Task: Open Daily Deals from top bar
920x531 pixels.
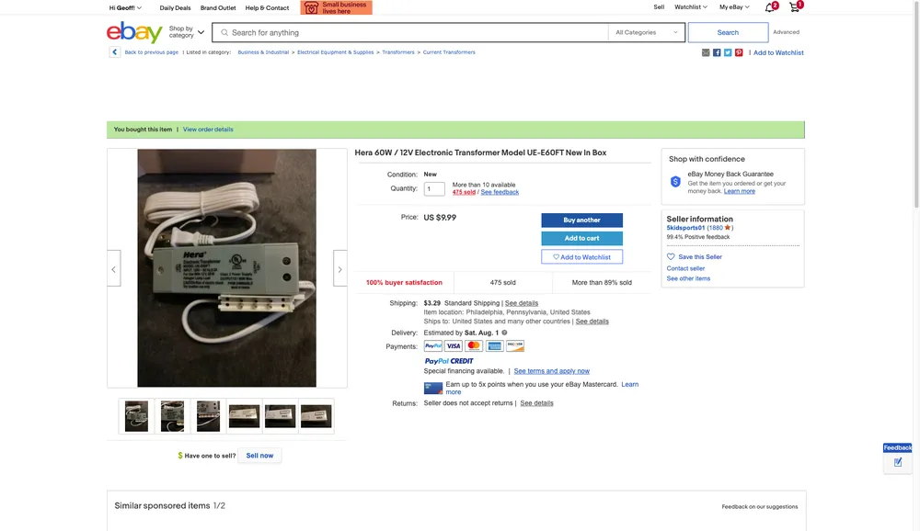Action: point(175,7)
